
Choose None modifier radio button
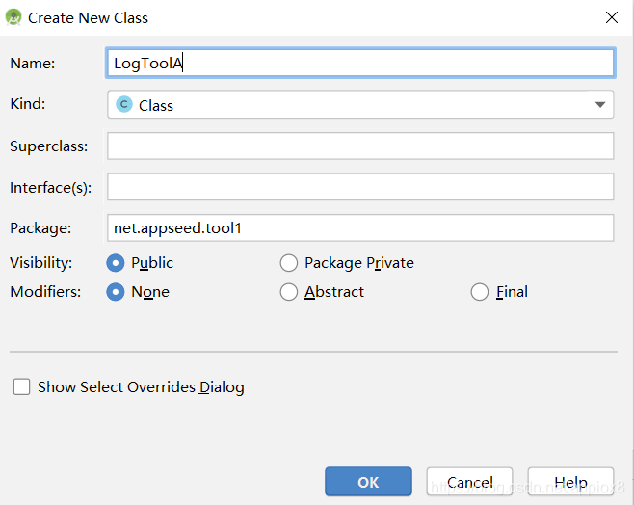(116, 292)
